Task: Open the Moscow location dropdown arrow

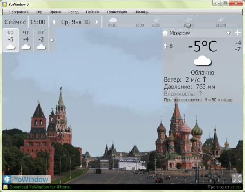Action: (228, 33)
